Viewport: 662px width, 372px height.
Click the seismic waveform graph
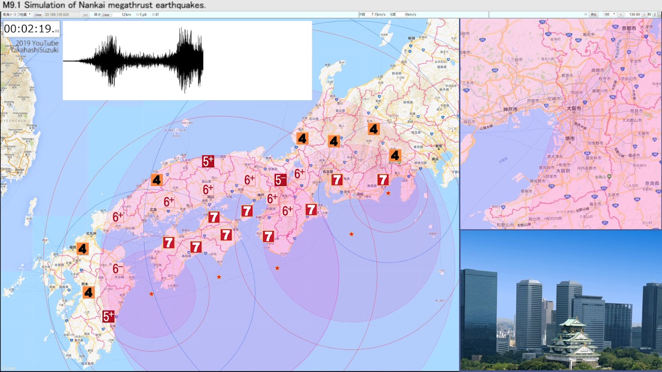tap(187, 60)
